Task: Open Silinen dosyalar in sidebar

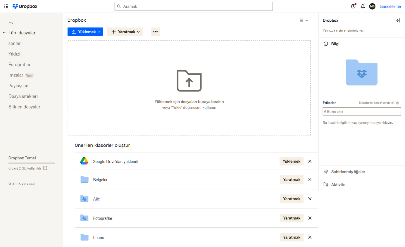Action: pos(24,107)
